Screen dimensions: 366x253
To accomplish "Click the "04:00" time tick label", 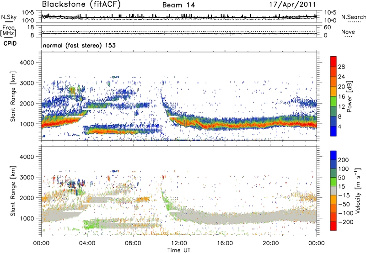I will [x=87, y=243].
